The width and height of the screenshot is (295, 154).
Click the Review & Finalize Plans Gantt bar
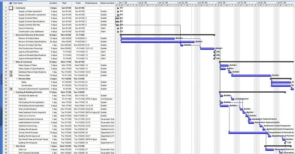click(x=148, y=38)
